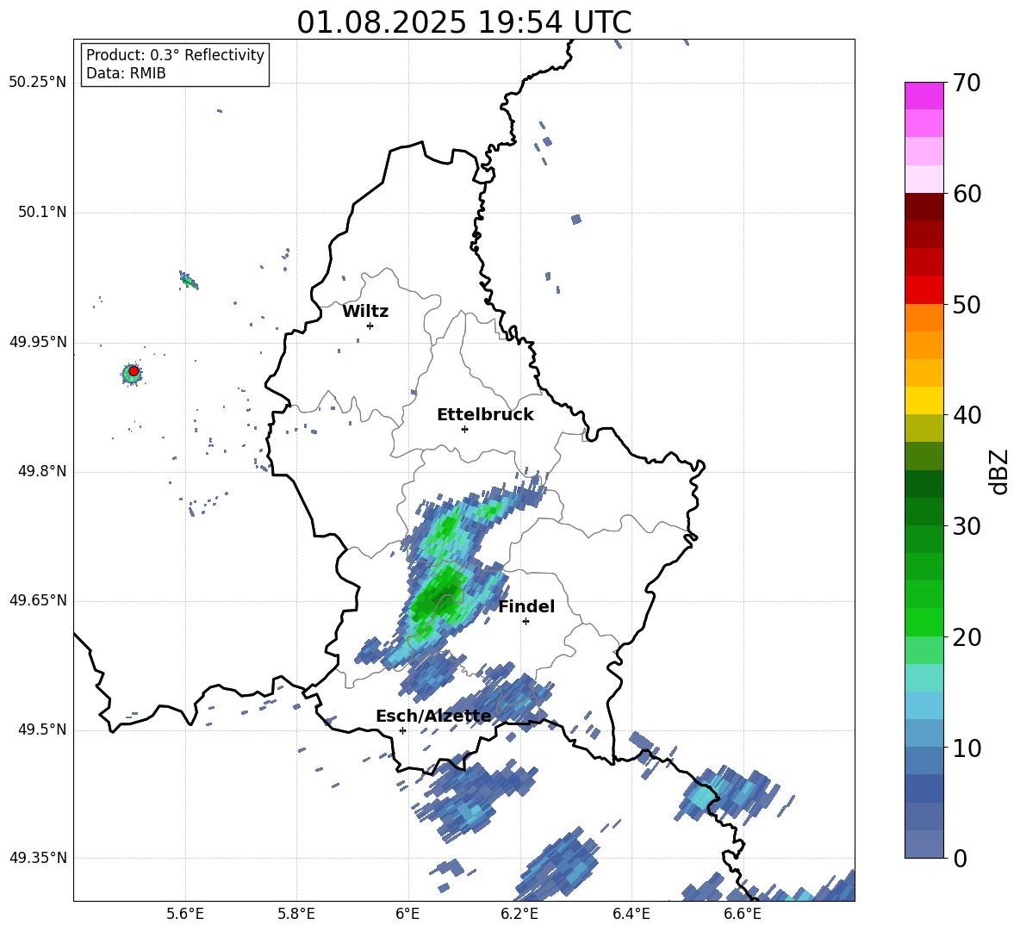Screen dimensions: 1020x931
Task: Click the dark green radar core west of Findel
Action: [x=436, y=595]
